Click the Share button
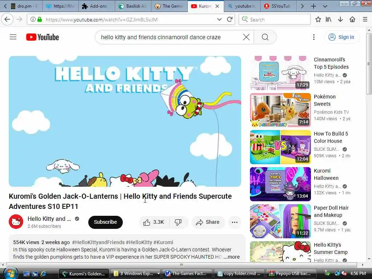 (x=207, y=222)
